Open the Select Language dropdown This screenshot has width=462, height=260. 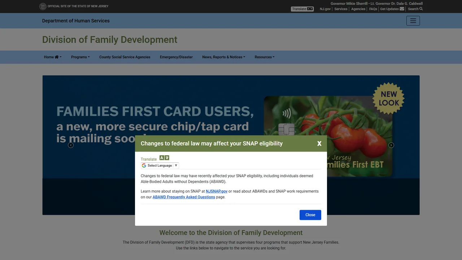160,165
